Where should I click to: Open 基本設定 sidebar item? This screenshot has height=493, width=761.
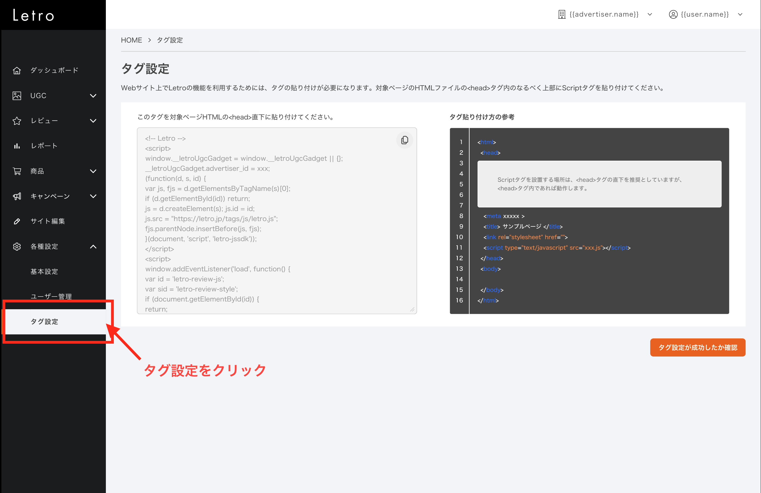coord(45,271)
